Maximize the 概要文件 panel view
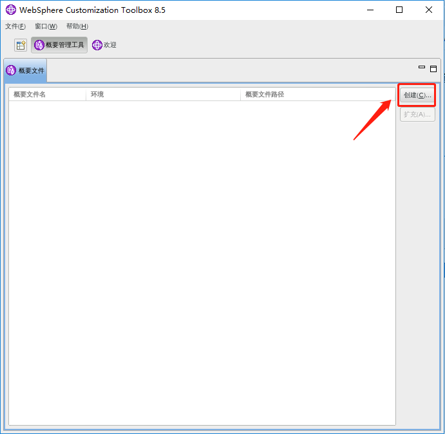This screenshot has width=445, height=434. click(433, 69)
